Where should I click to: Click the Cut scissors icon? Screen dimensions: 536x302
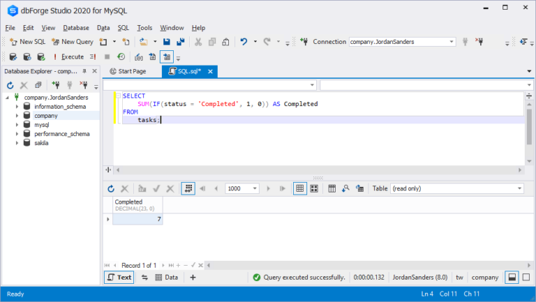(198, 42)
